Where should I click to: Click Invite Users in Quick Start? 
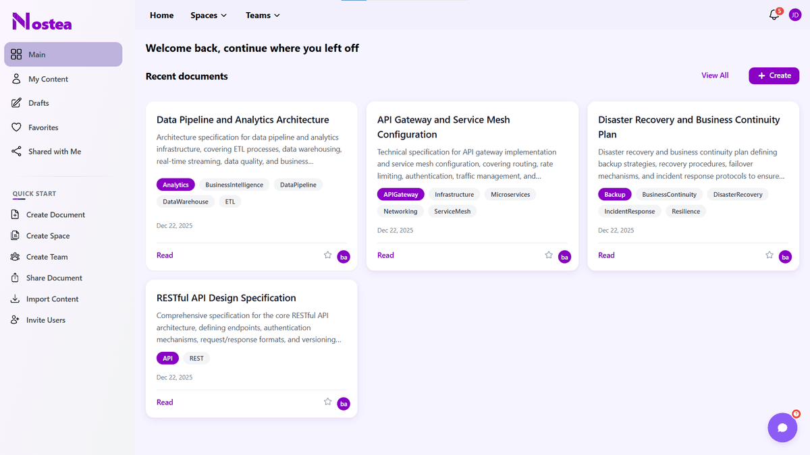(x=45, y=320)
